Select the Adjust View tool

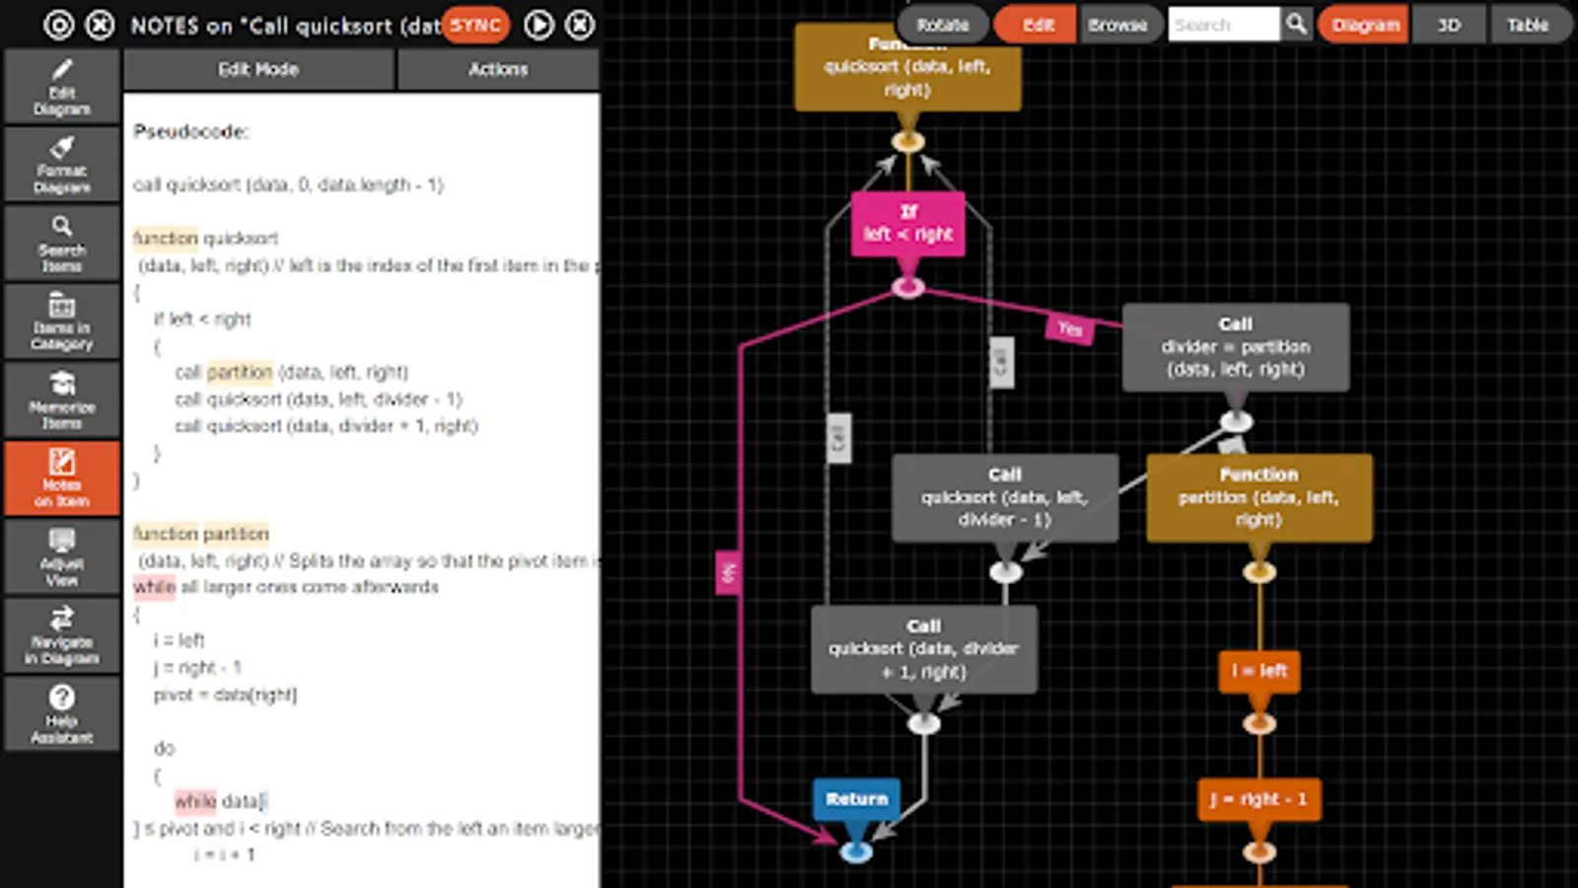pyautogui.click(x=61, y=555)
